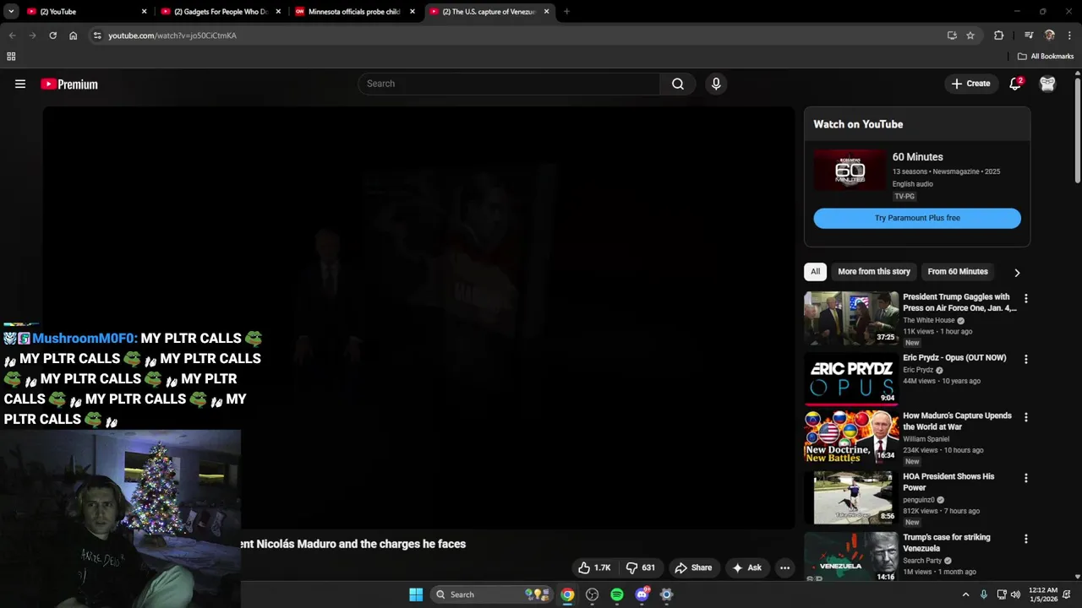Switch to Minnesota officials probe tab
This screenshot has height=608, width=1082.
(353, 12)
